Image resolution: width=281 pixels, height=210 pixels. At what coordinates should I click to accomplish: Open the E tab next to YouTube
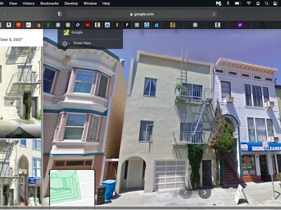(97, 25)
